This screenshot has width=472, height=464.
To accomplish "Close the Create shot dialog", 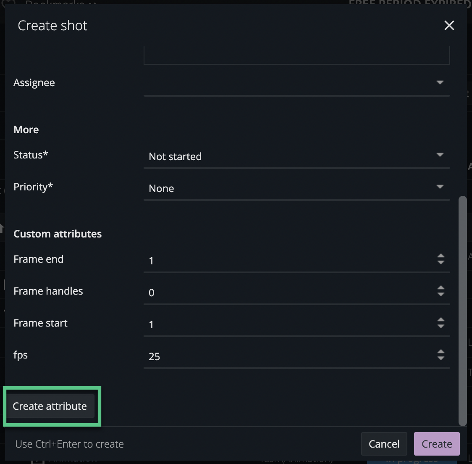I will (x=449, y=26).
